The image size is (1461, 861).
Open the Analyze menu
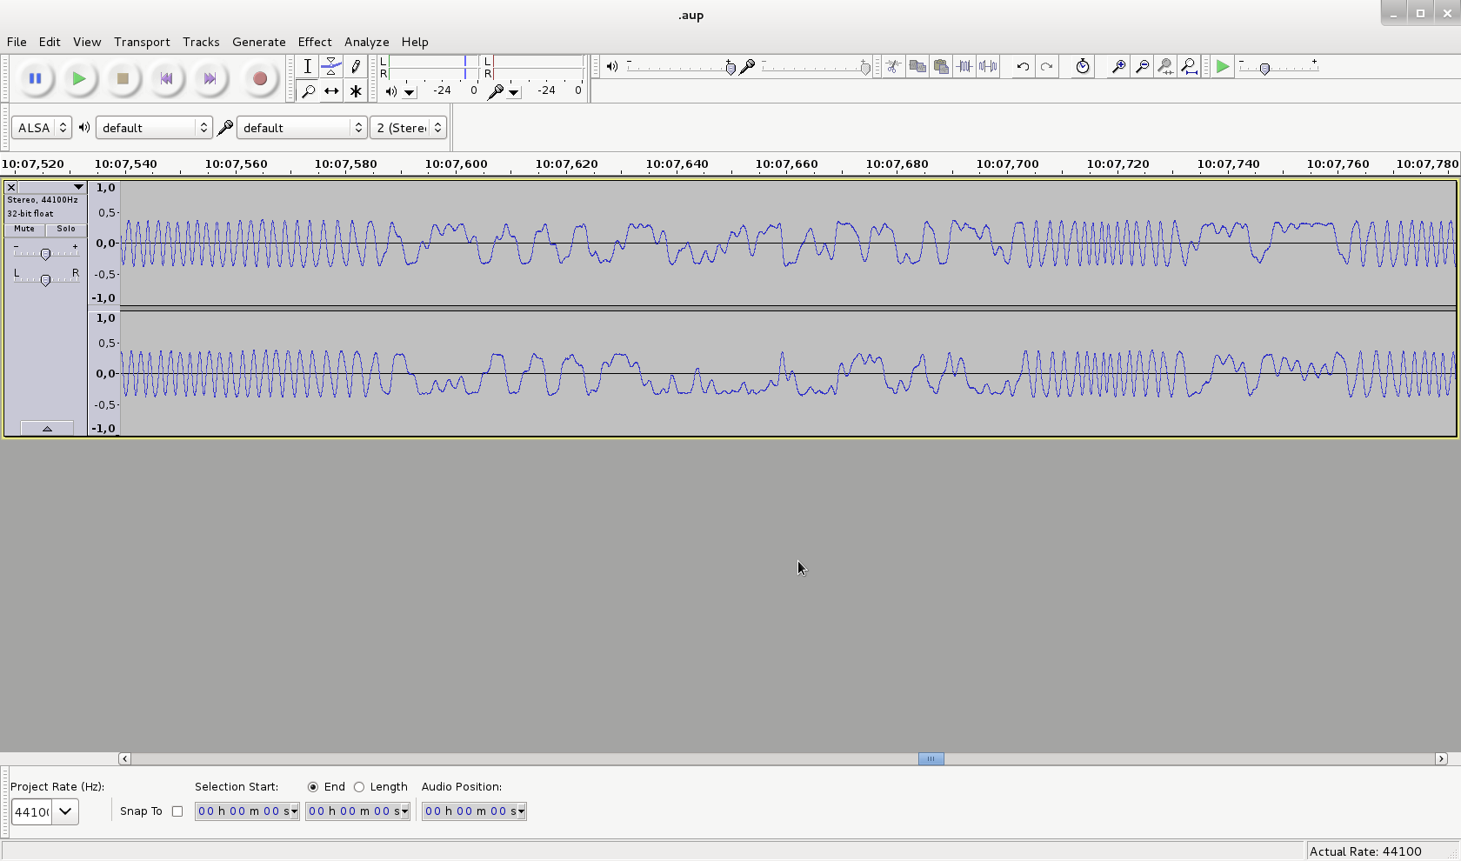pyautogui.click(x=366, y=42)
